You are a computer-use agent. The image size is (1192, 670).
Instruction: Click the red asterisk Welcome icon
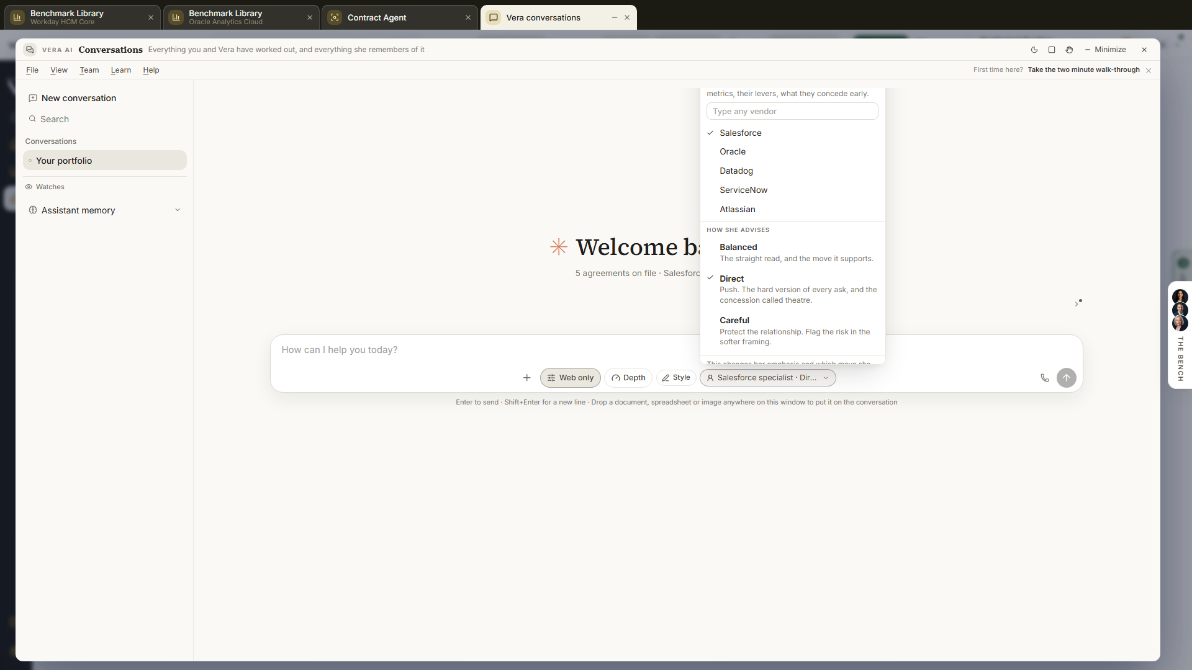click(x=559, y=247)
